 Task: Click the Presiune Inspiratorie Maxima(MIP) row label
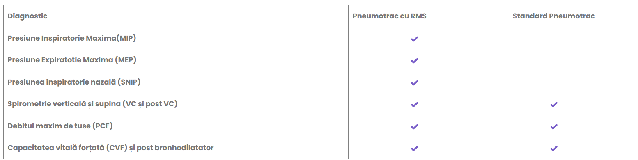tap(72, 38)
